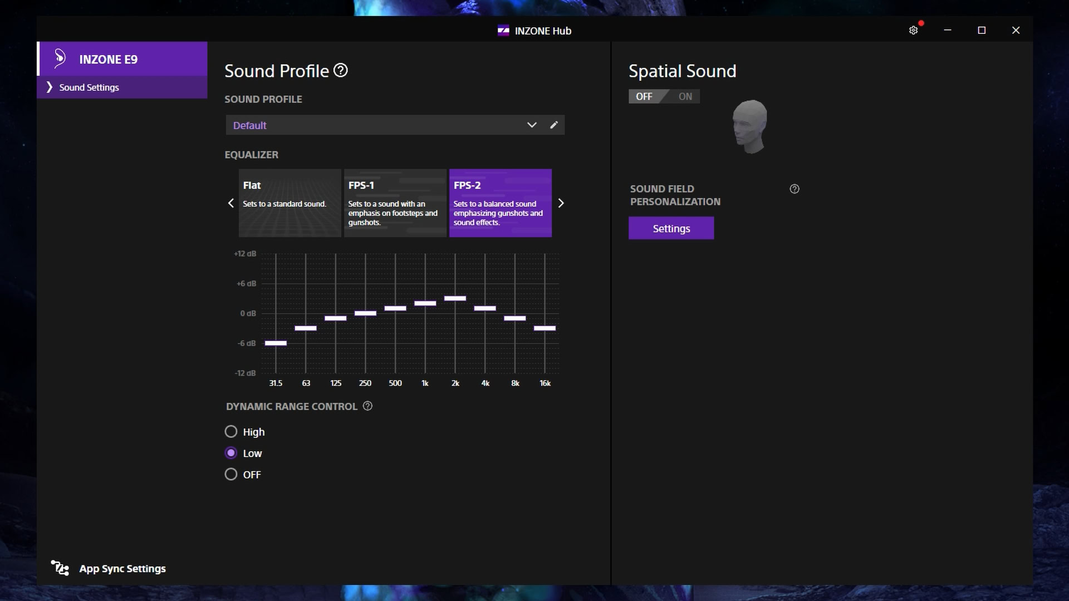The height and width of the screenshot is (601, 1069).
Task: Click the 4k equalizer slider handle
Action: click(x=485, y=308)
